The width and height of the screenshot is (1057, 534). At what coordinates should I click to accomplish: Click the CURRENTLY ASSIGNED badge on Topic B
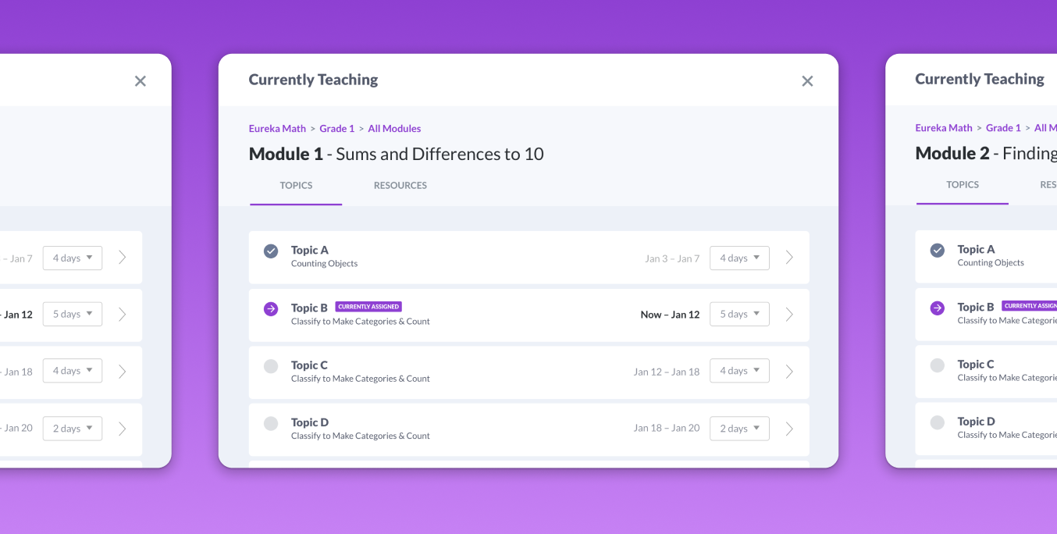[x=368, y=306]
